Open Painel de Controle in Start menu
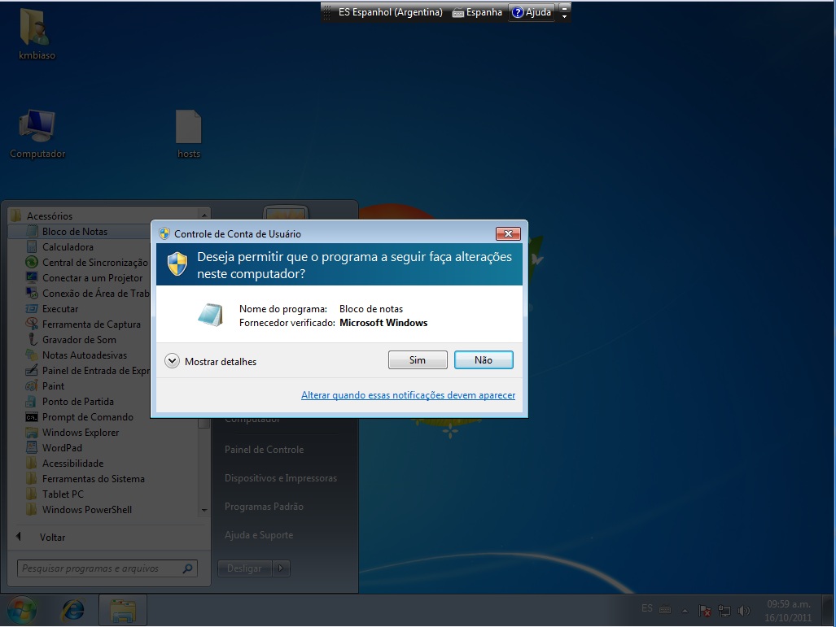 (x=264, y=450)
